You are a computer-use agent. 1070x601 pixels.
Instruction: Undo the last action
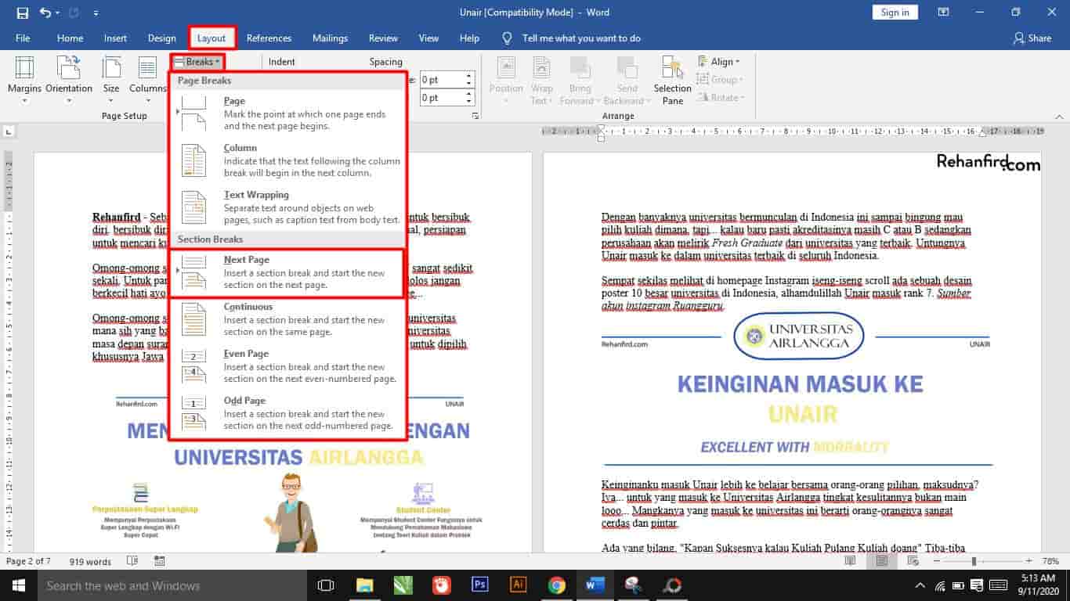pos(45,13)
